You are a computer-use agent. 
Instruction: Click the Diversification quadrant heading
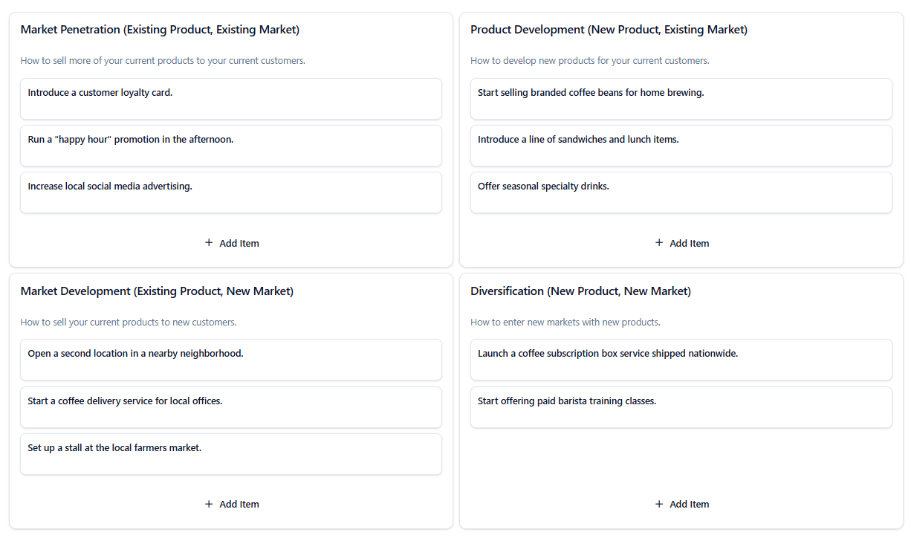point(580,291)
